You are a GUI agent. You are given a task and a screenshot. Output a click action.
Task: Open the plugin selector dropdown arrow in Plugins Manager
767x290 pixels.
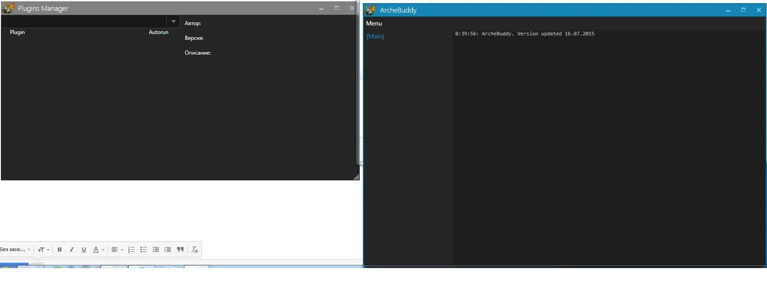tap(174, 21)
